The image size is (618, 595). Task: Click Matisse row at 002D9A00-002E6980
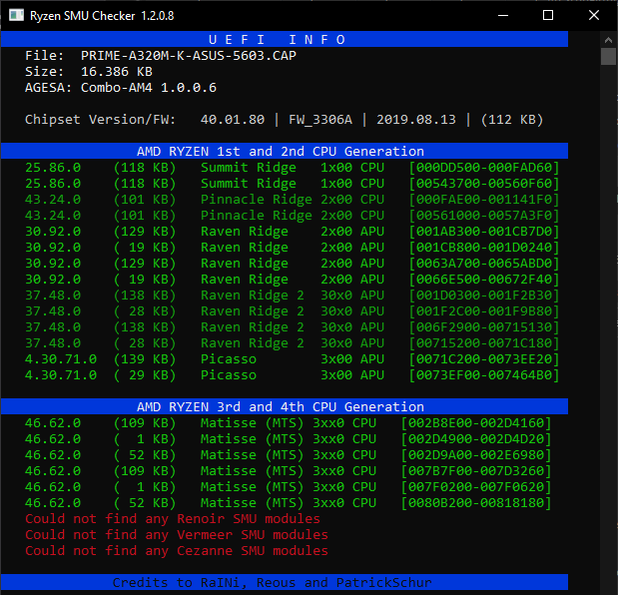289,455
